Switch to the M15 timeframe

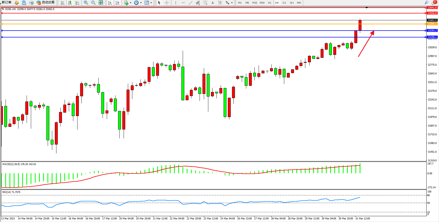(x=254, y=3)
